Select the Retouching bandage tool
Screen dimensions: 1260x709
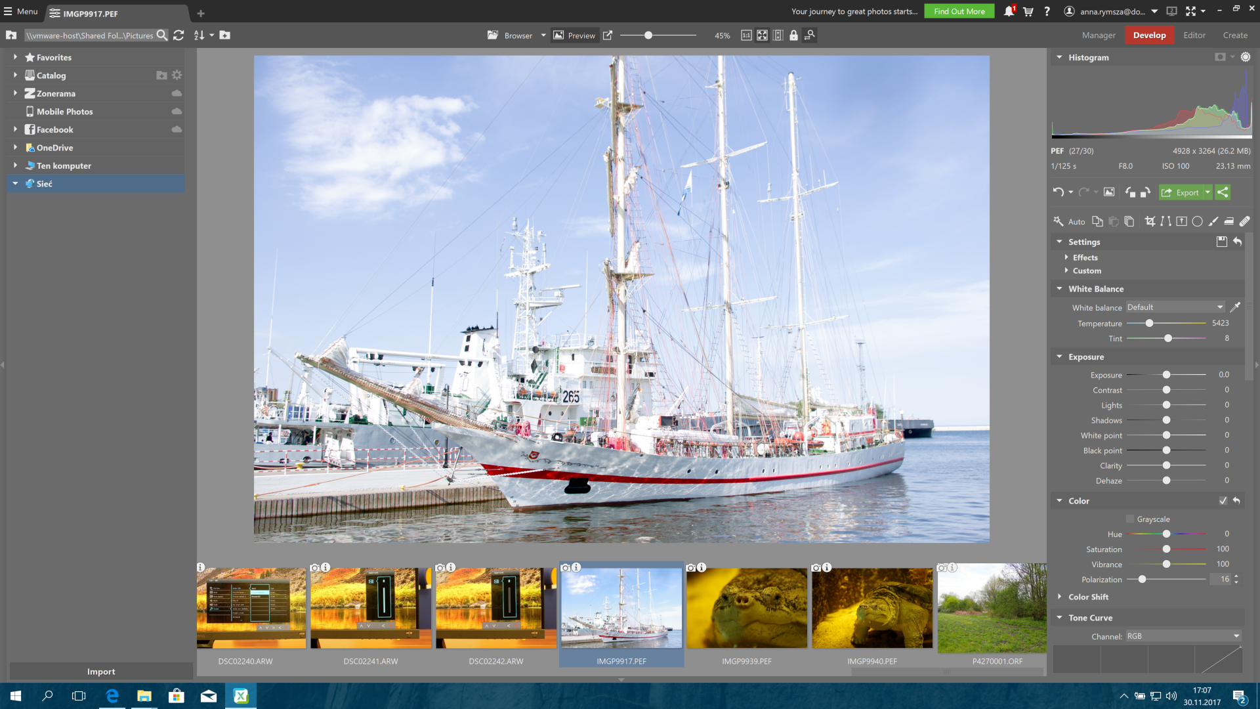[1245, 222]
